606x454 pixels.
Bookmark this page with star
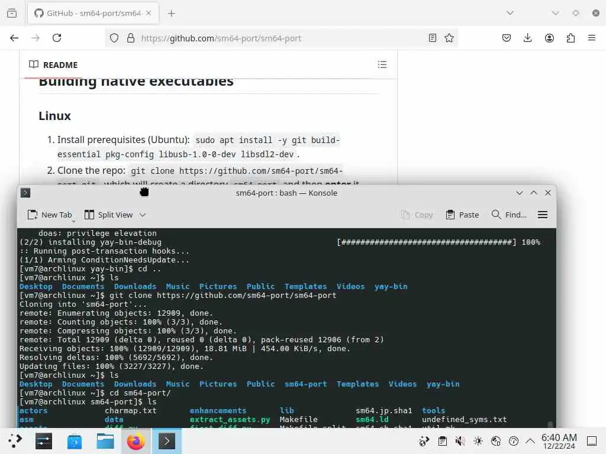449,38
